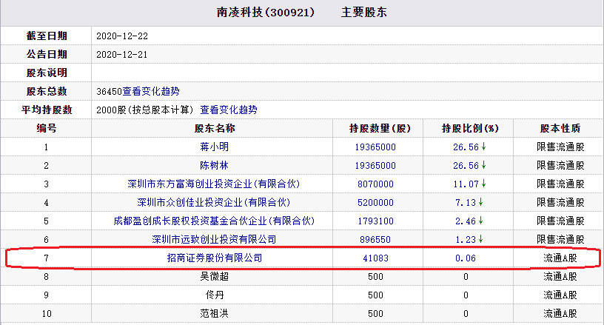Click green down arrow in 蒋小明 row

pos(483,147)
